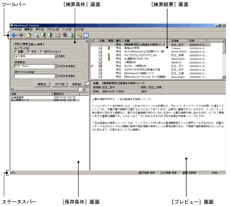
Task: Click magnifier with green up arrow icon
Action: (x=50, y=35)
